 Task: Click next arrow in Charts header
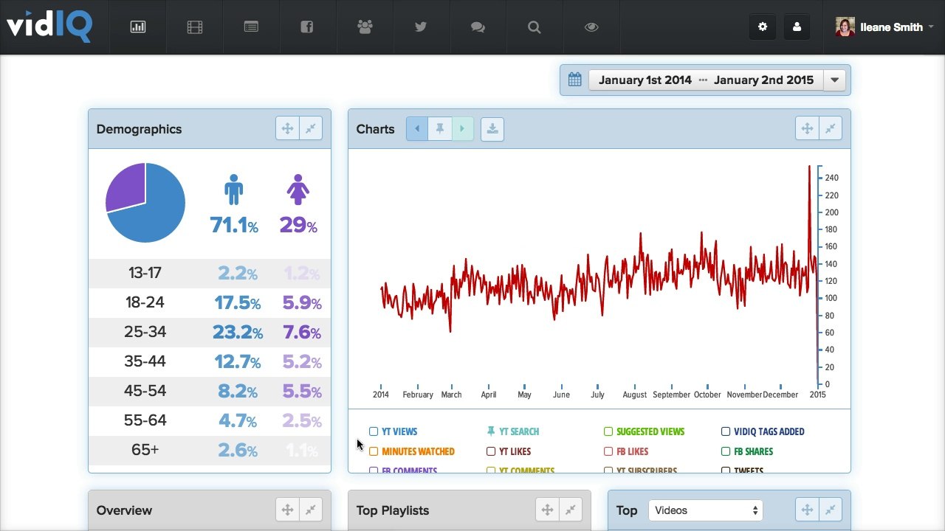tap(462, 129)
